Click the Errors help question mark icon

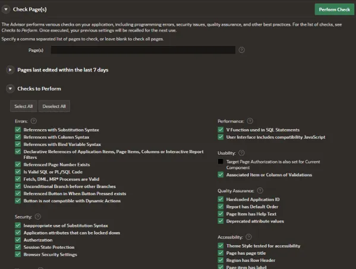34,121
